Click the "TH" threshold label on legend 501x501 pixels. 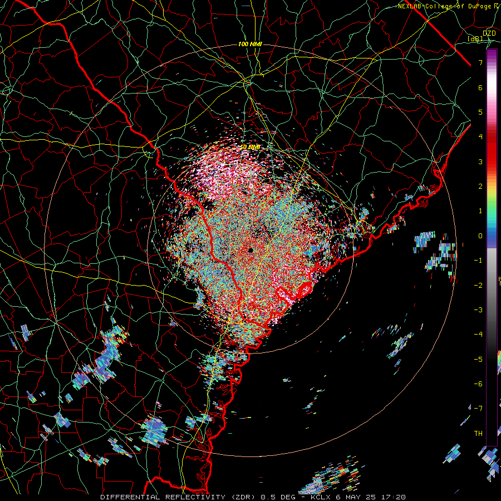tap(478, 434)
